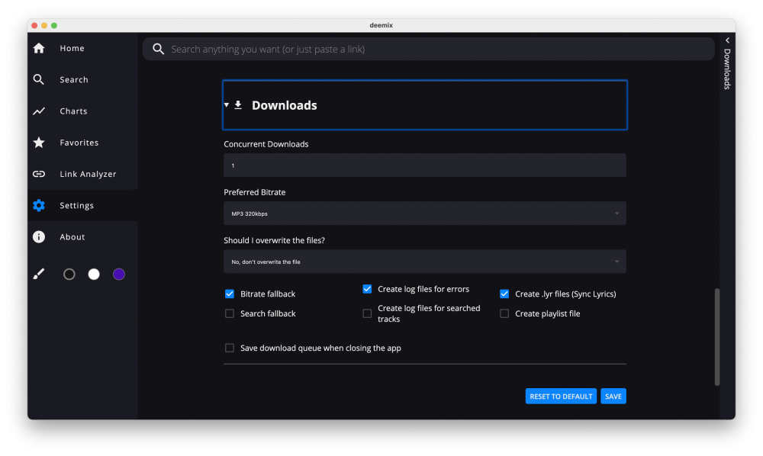Viewport: 763px width, 456px height.
Task: Select the purple theme color circle
Action: tap(119, 275)
